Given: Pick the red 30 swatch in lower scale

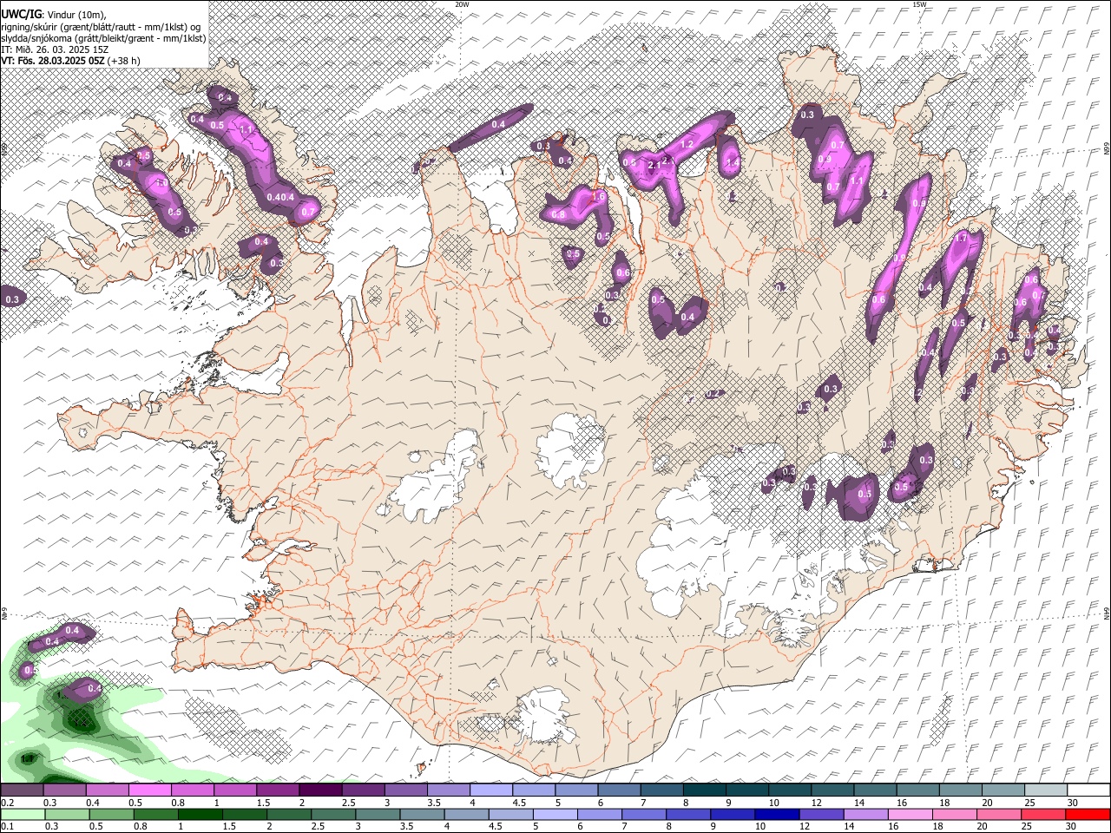Looking at the screenshot, I should pos(1088,815).
